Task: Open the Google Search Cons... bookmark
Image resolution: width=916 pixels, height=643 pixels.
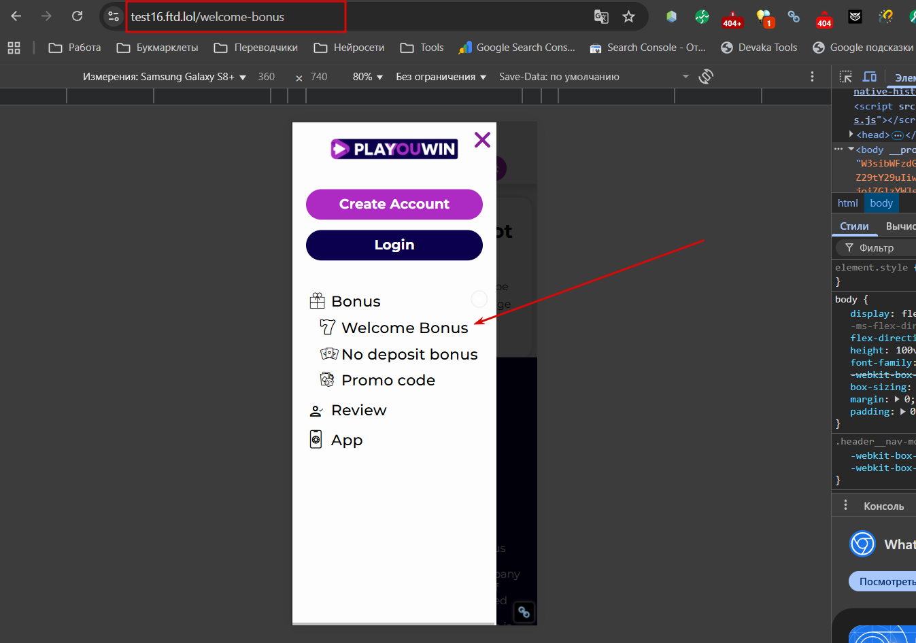Action: pyautogui.click(x=517, y=48)
